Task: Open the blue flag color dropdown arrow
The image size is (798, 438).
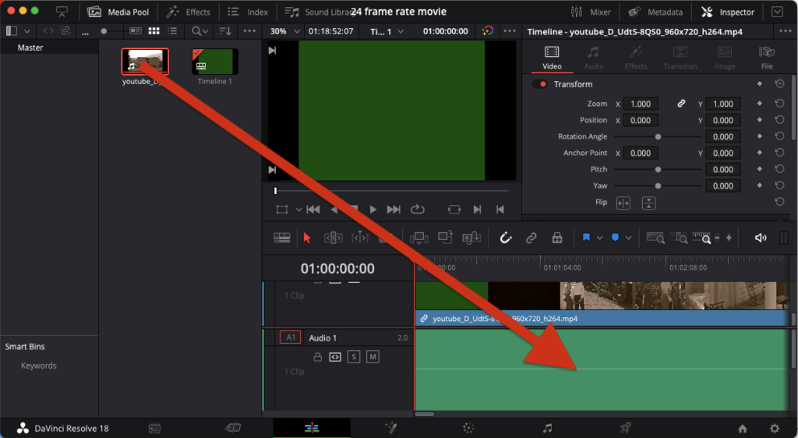Action: coord(599,238)
